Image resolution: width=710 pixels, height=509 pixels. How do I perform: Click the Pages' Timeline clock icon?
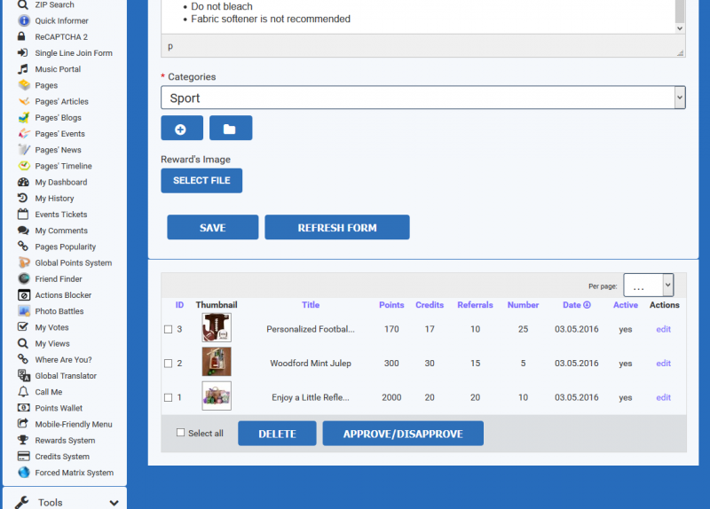coord(24,166)
